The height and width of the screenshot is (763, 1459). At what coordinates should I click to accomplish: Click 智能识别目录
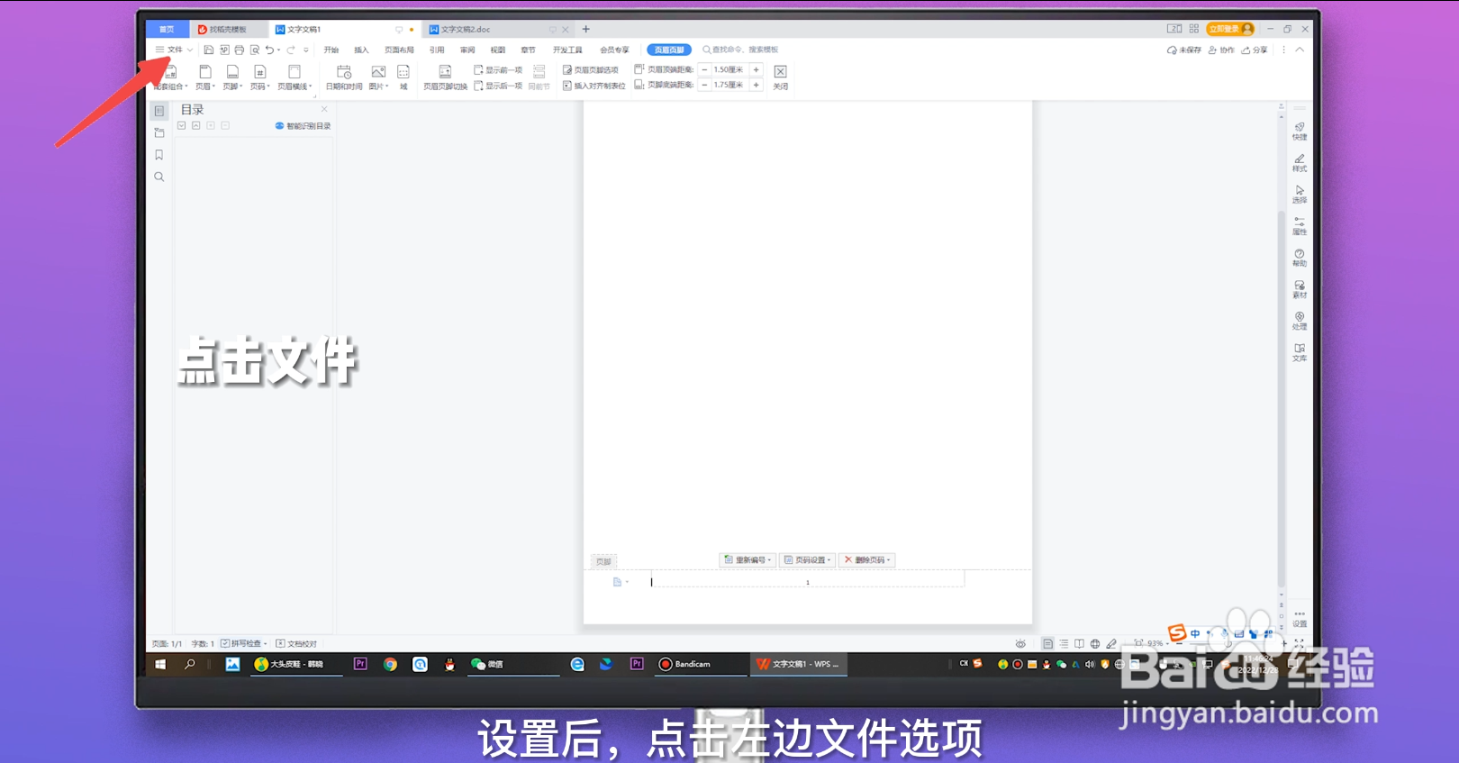(304, 126)
